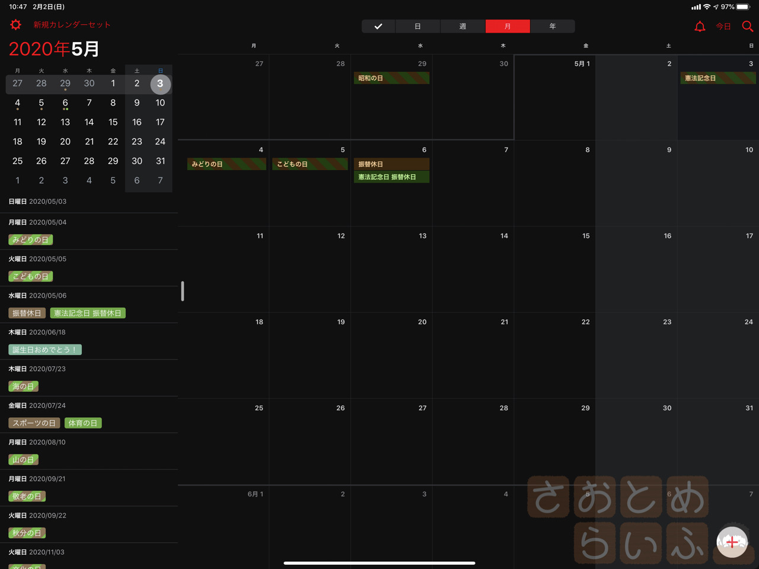Open the notifications bell icon
Viewport: 759px width, 569px height.
pyautogui.click(x=700, y=26)
